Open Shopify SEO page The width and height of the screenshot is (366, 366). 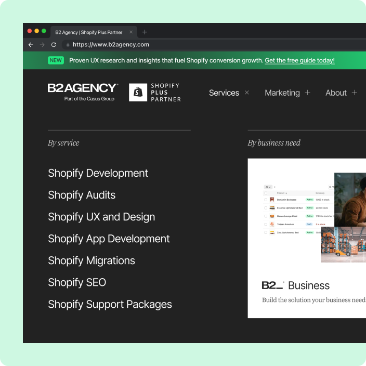pos(77,282)
